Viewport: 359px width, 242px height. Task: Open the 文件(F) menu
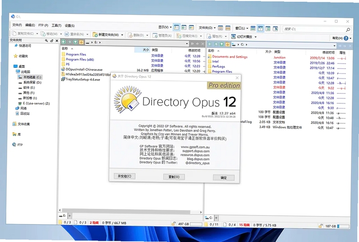tap(17, 25)
